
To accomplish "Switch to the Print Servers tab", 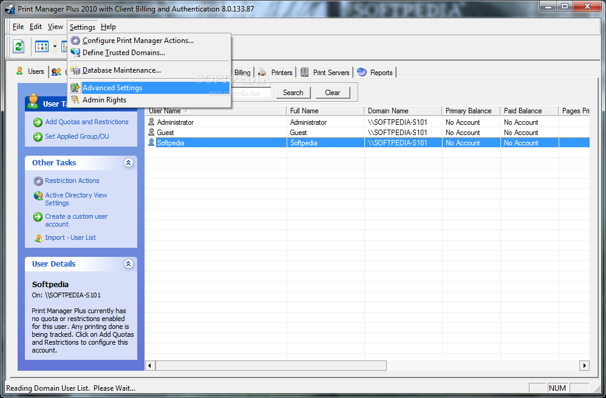I will click(325, 72).
